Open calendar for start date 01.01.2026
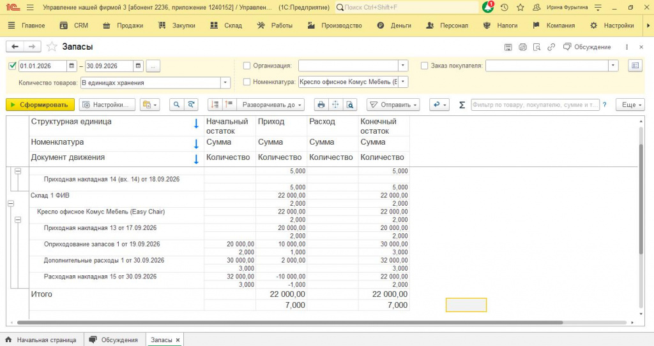Image resolution: width=654 pixels, height=346 pixels. (72, 66)
